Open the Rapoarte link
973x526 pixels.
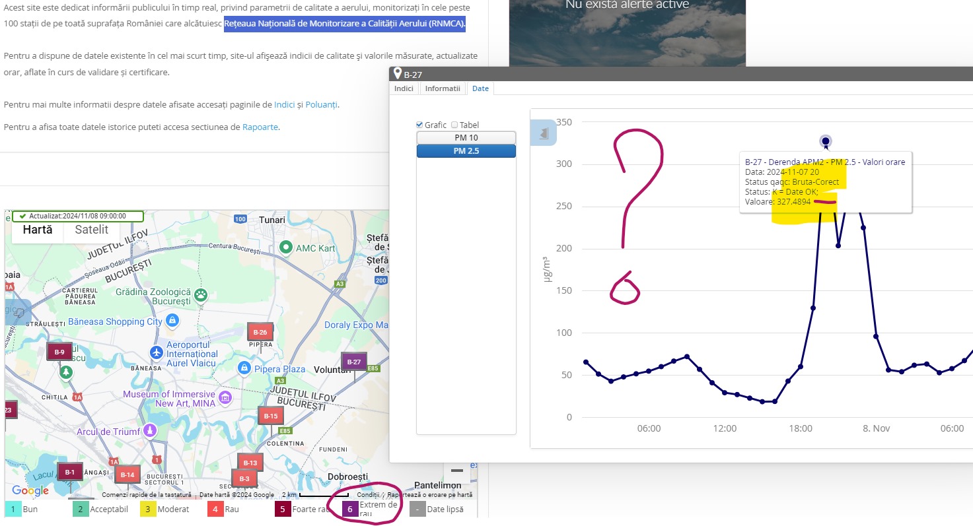260,127
